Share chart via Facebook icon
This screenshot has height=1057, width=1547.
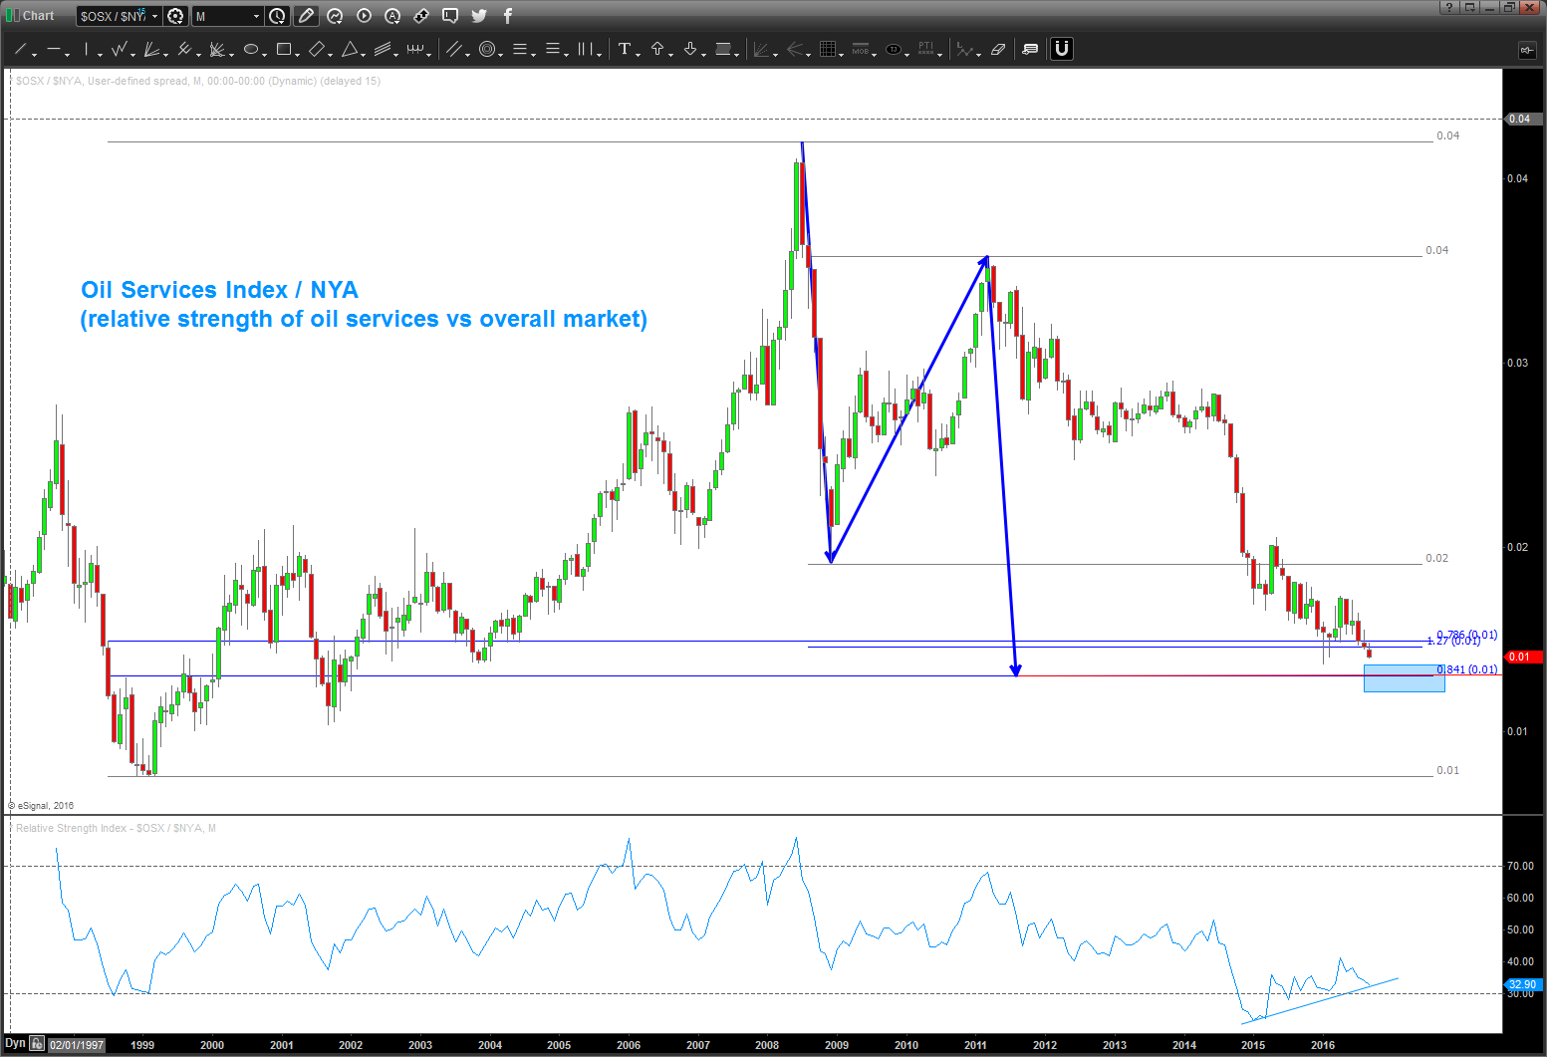point(507,16)
